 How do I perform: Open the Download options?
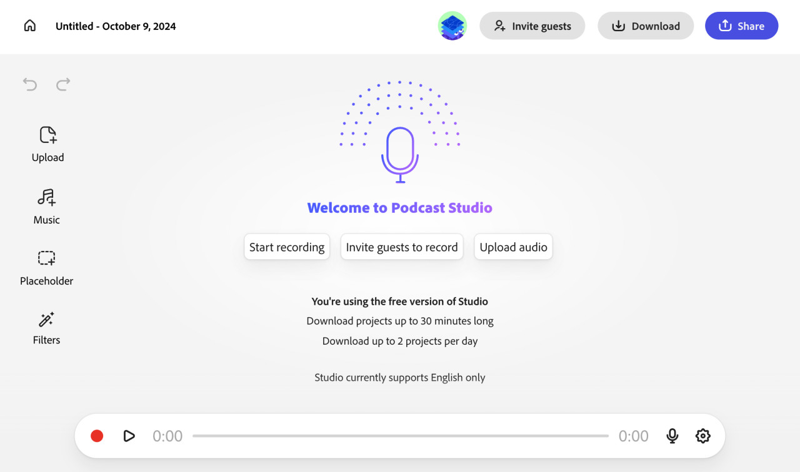tap(646, 26)
